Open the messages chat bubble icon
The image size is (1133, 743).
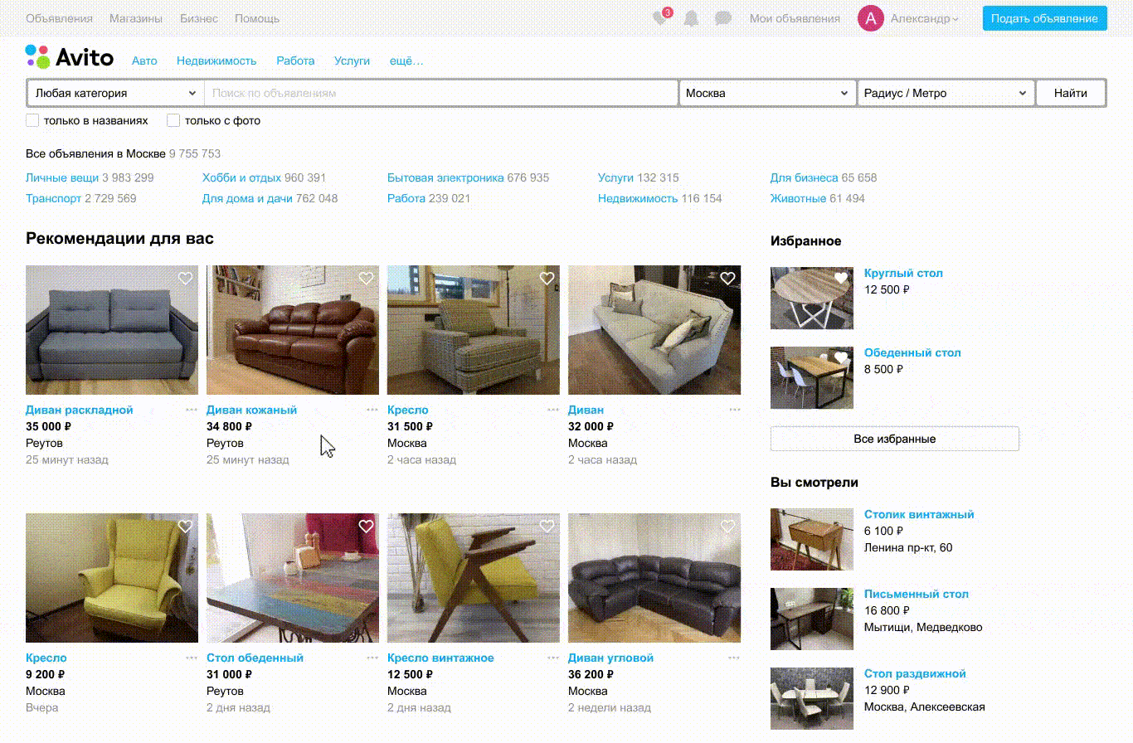(x=723, y=18)
